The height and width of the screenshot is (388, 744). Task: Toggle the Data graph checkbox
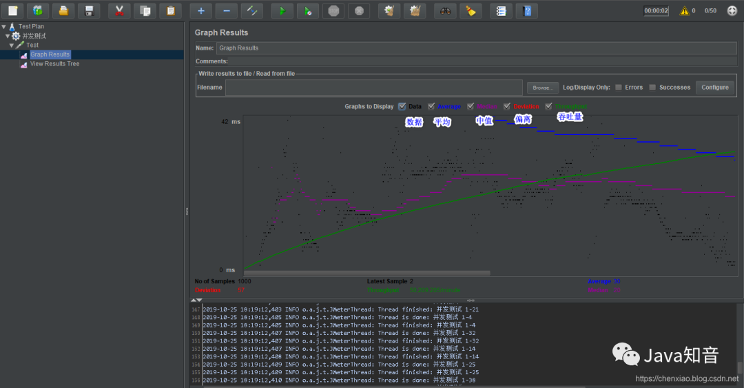coord(402,106)
